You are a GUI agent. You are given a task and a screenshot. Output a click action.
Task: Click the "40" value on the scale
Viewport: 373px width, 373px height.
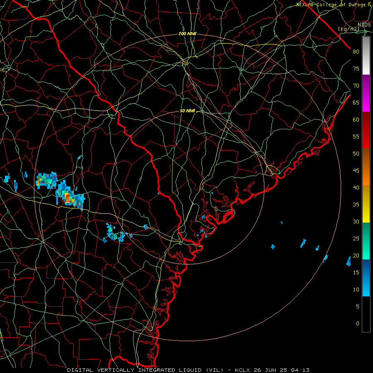(356, 187)
